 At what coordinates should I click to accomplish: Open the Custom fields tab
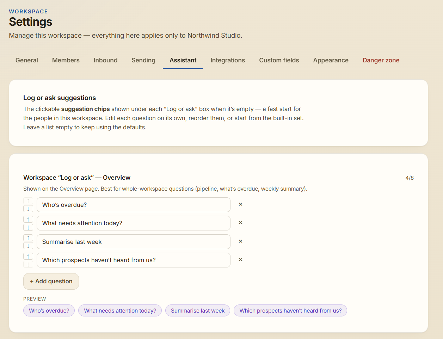(279, 60)
